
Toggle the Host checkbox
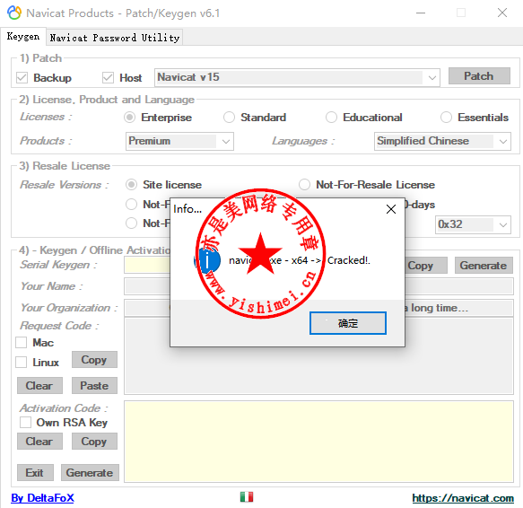pyautogui.click(x=108, y=78)
